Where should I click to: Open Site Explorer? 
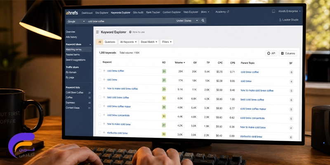coord(101,13)
